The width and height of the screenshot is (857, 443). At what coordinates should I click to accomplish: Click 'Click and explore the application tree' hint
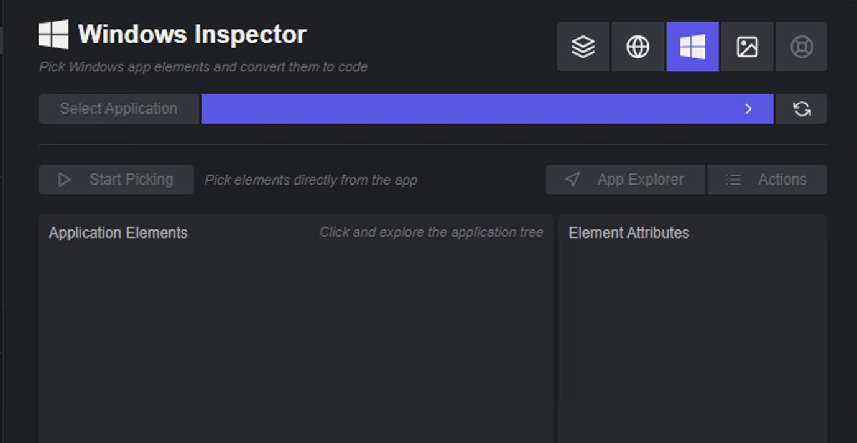[431, 232]
